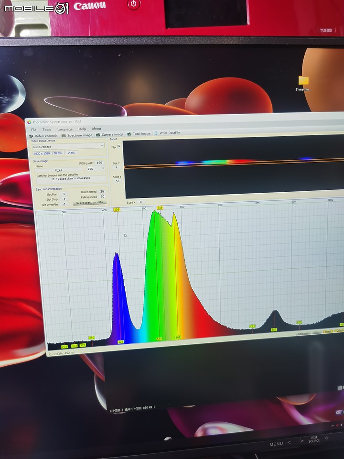Toggle the Flip checkbox
The image size is (344, 459).
119,147
